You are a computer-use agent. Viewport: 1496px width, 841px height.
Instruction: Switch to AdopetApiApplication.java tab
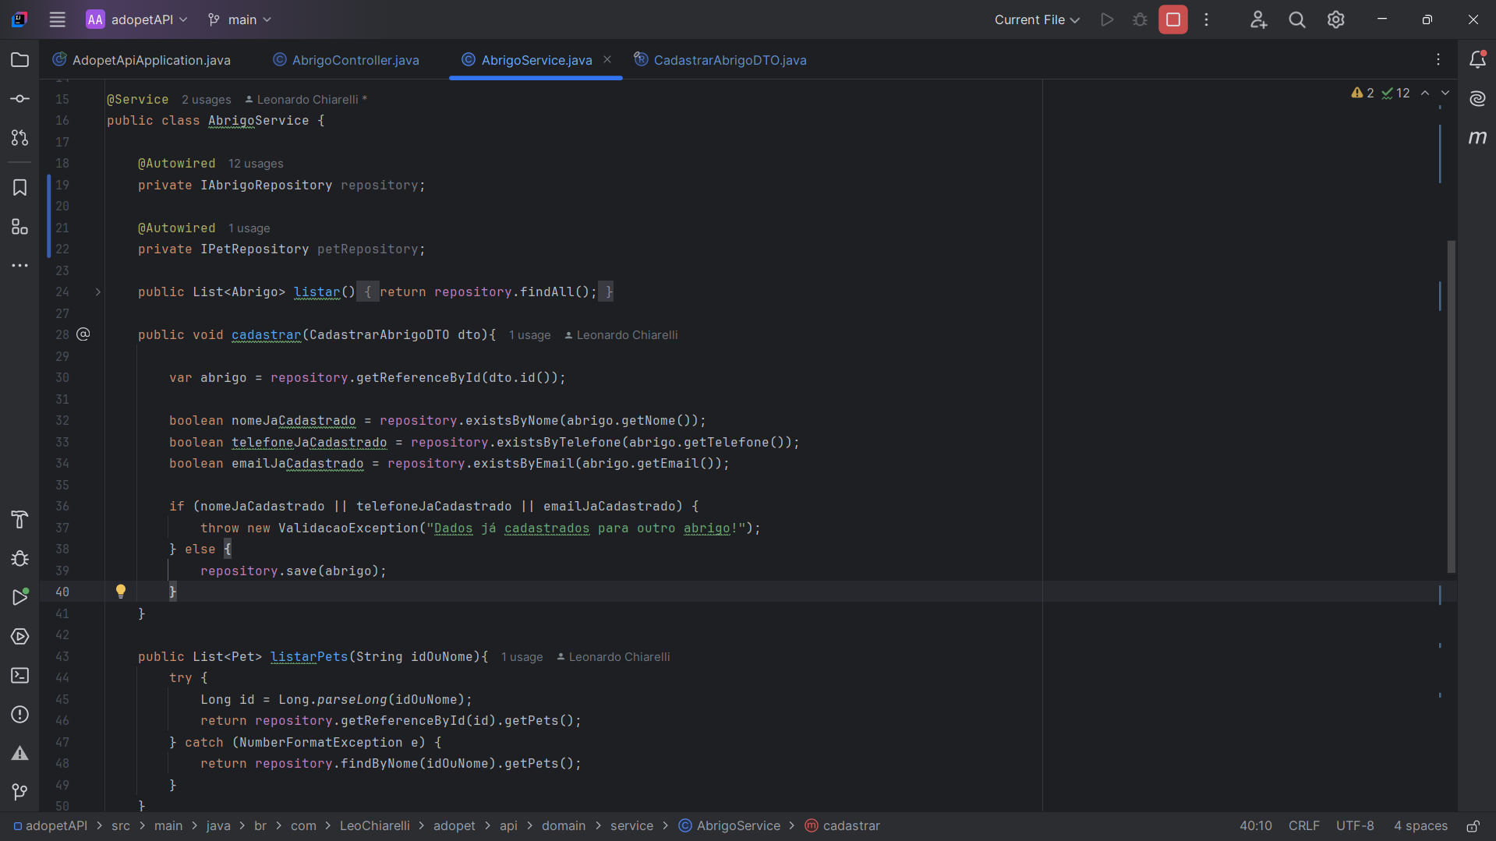(142, 60)
